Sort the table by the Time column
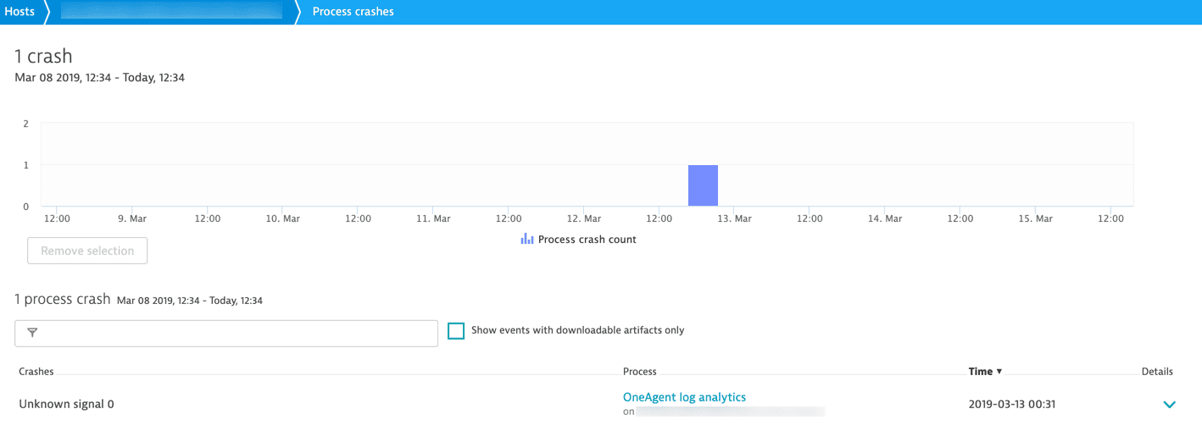 [980, 372]
